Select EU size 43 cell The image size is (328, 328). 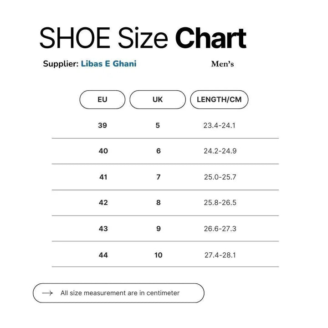103,229
